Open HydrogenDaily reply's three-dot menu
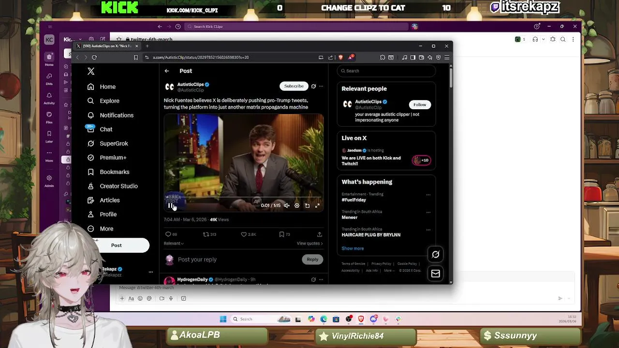This screenshot has height=348, width=619. pos(321,279)
